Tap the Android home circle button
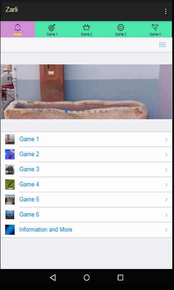The height and width of the screenshot is (290, 174). tap(87, 277)
